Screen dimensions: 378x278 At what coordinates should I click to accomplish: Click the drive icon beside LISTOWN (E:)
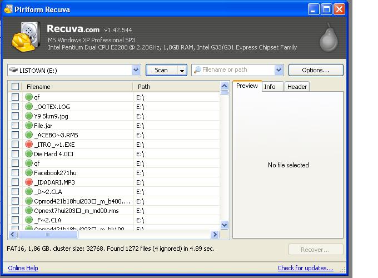click(x=13, y=70)
